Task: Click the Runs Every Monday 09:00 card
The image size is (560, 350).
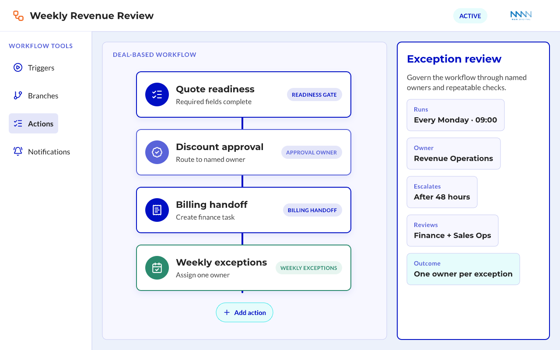Action: pos(455,115)
